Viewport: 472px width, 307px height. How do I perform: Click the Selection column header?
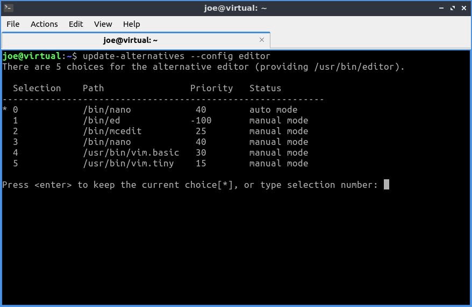pos(37,88)
